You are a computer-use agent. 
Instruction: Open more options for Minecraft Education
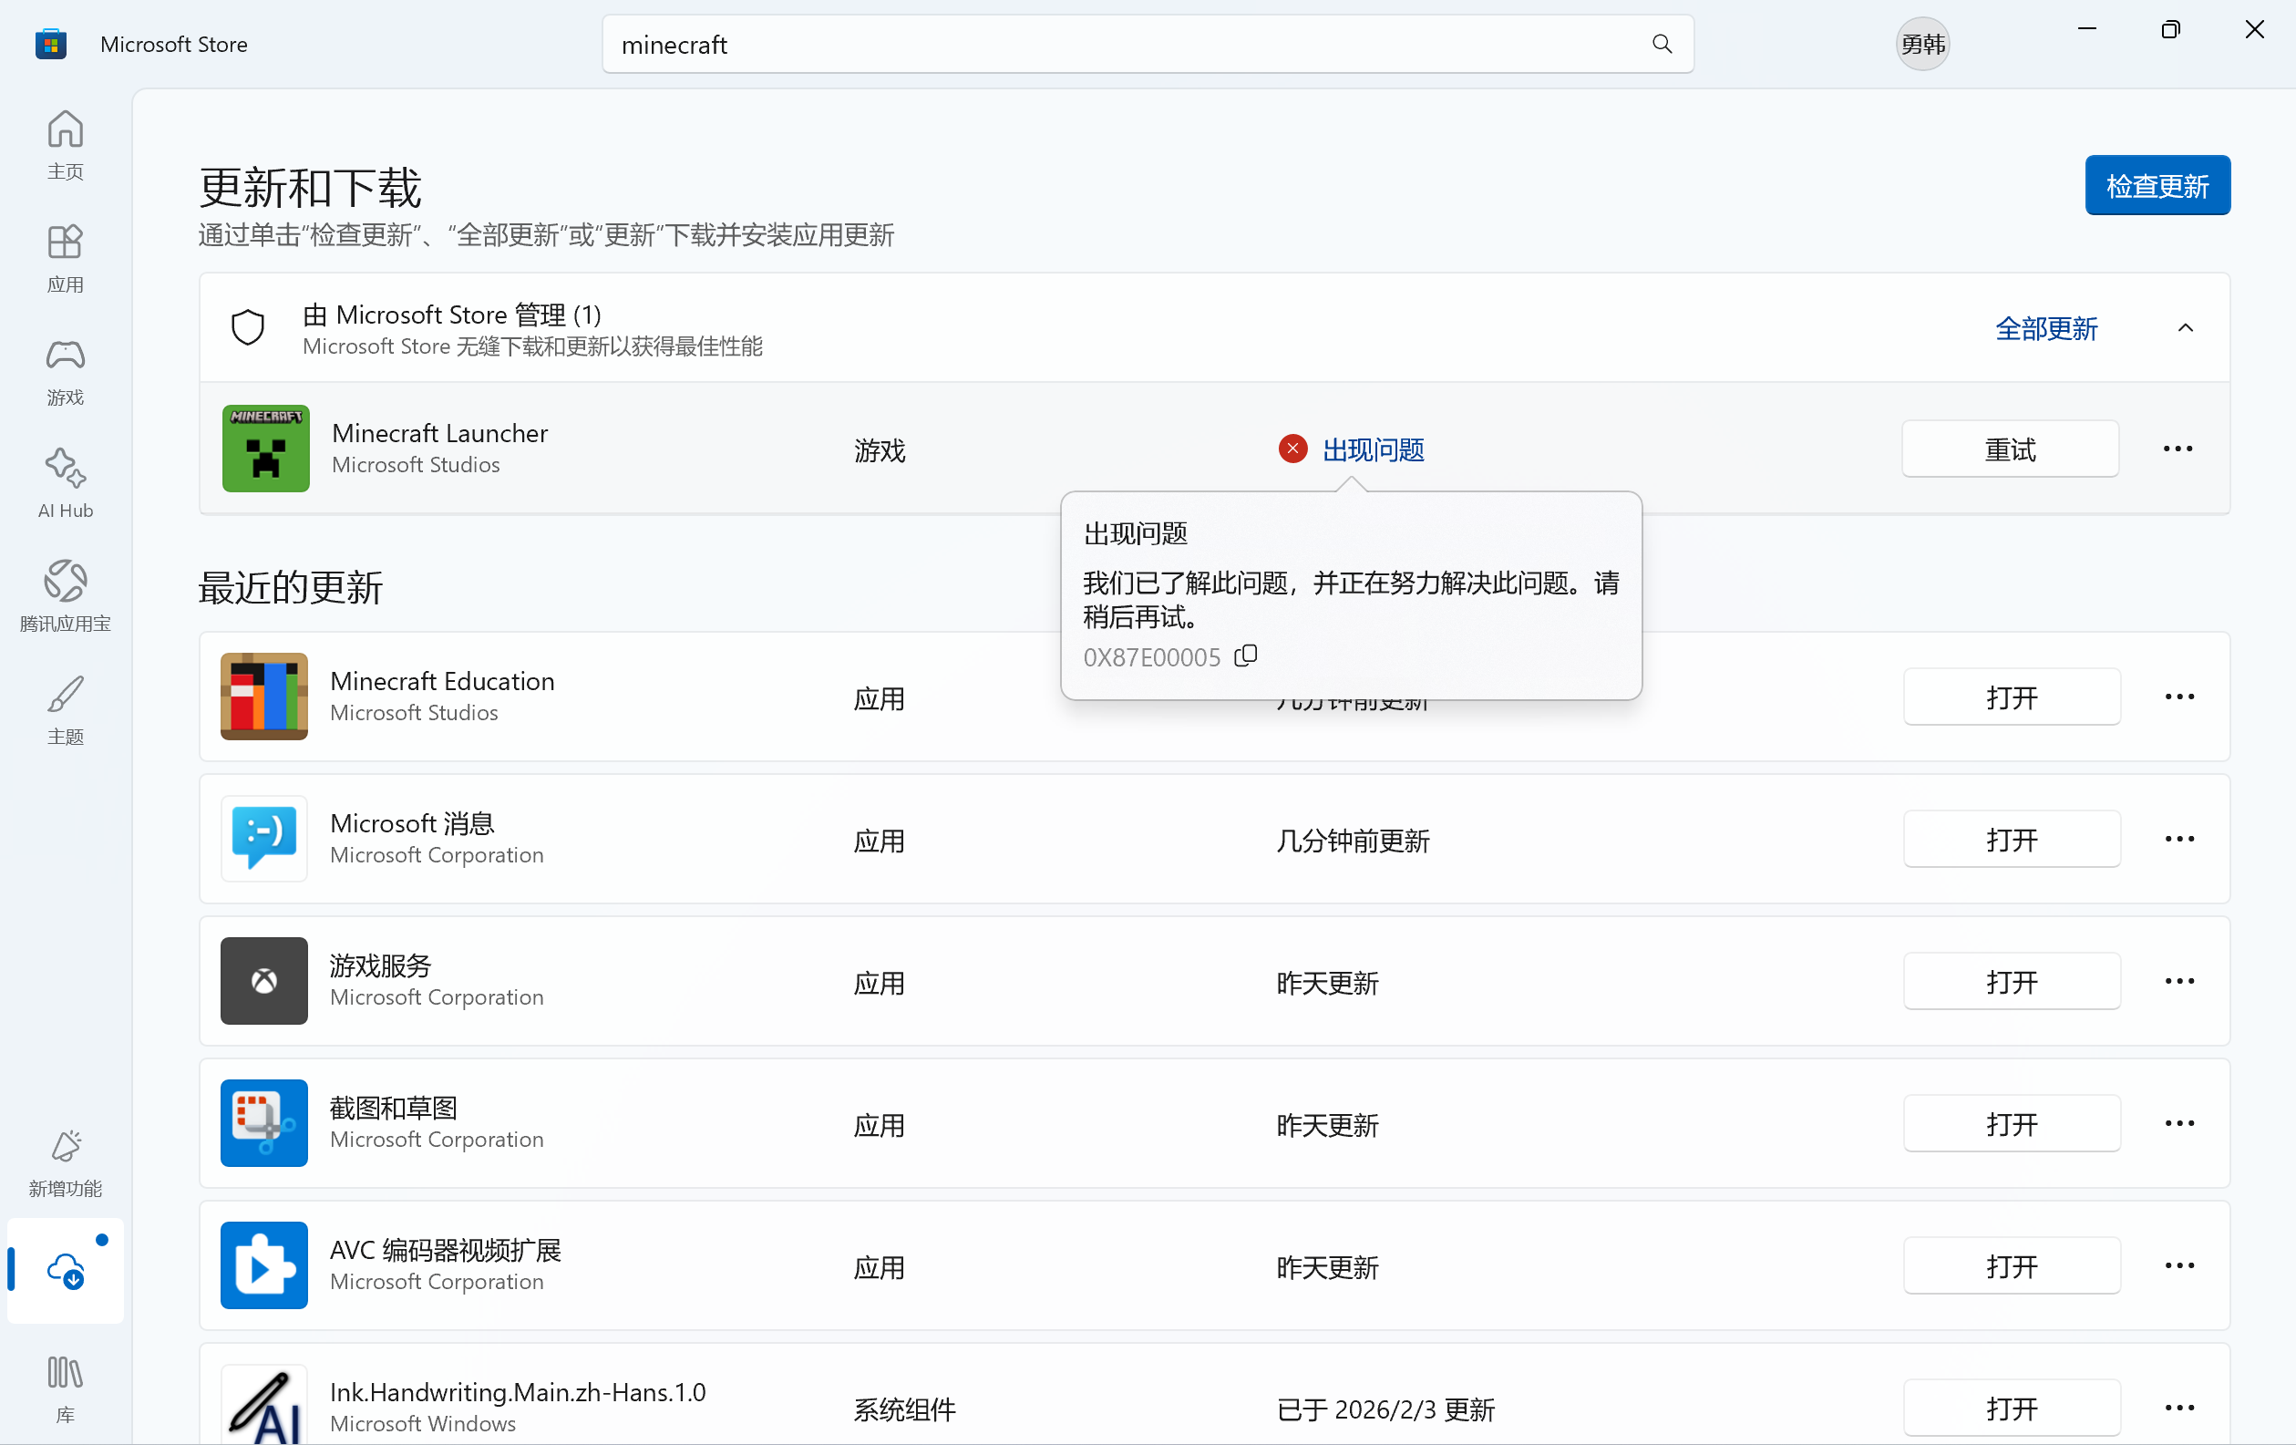click(2178, 697)
